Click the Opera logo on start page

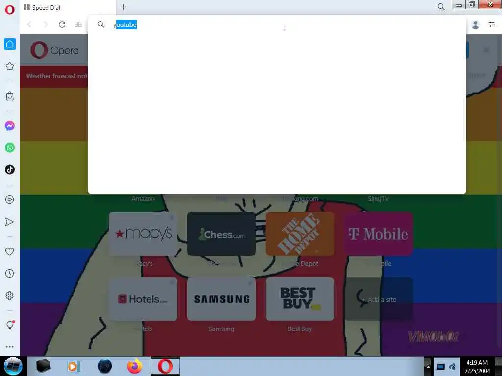pyautogui.click(x=55, y=50)
